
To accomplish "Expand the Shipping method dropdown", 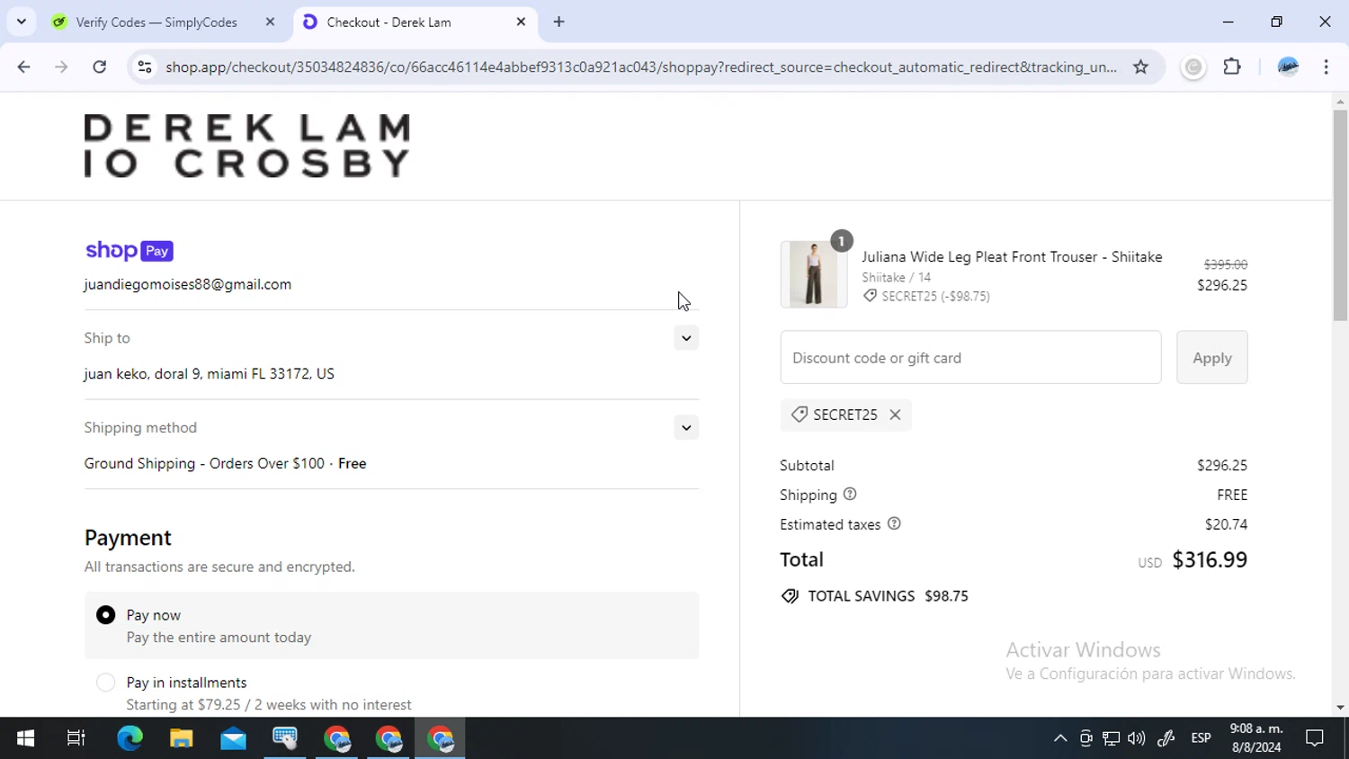I will pyautogui.click(x=686, y=427).
